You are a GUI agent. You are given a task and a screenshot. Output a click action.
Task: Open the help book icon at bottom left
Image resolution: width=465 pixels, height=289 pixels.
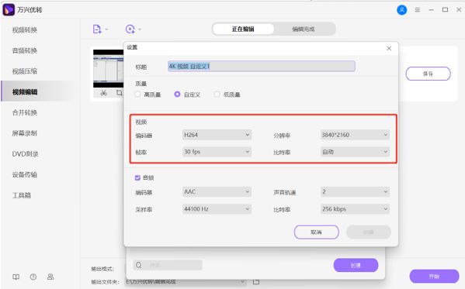coord(16,277)
